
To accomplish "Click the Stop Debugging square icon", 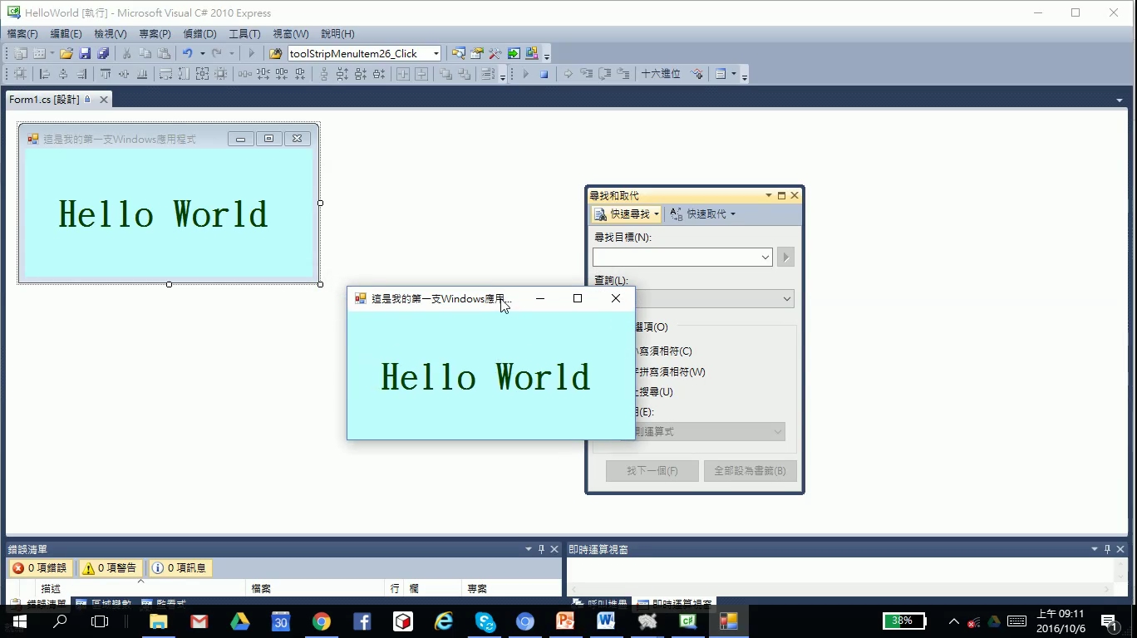I will coord(544,74).
